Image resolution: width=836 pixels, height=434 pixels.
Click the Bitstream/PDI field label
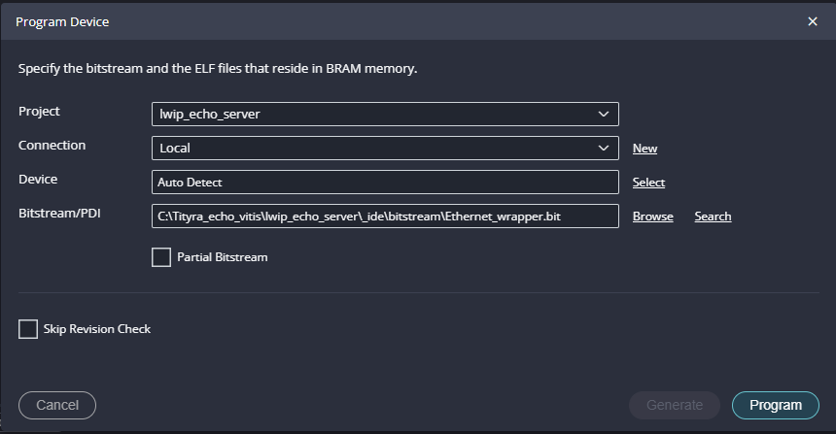tap(57, 214)
